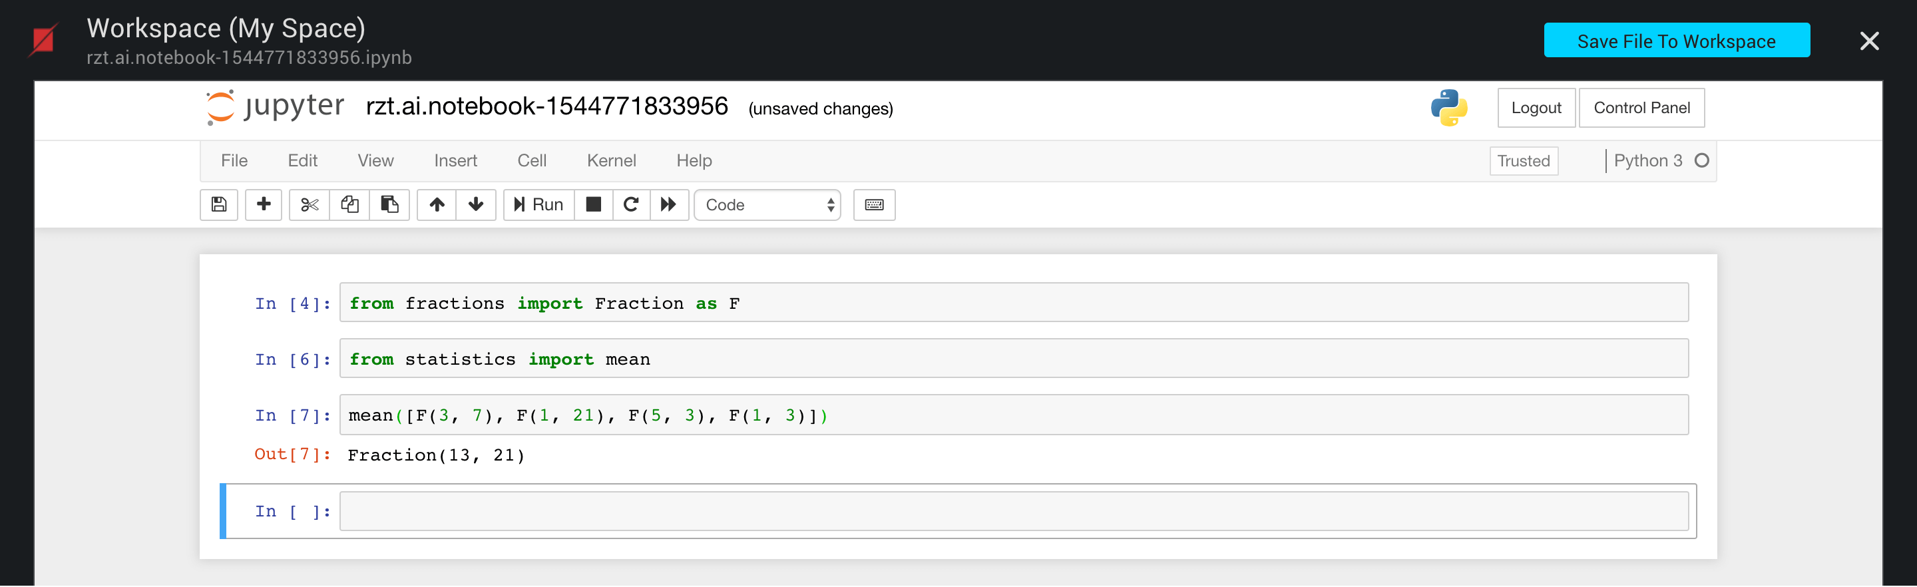Click the mean of fractions code cell
The width and height of the screenshot is (1917, 587).
coord(1014,415)
